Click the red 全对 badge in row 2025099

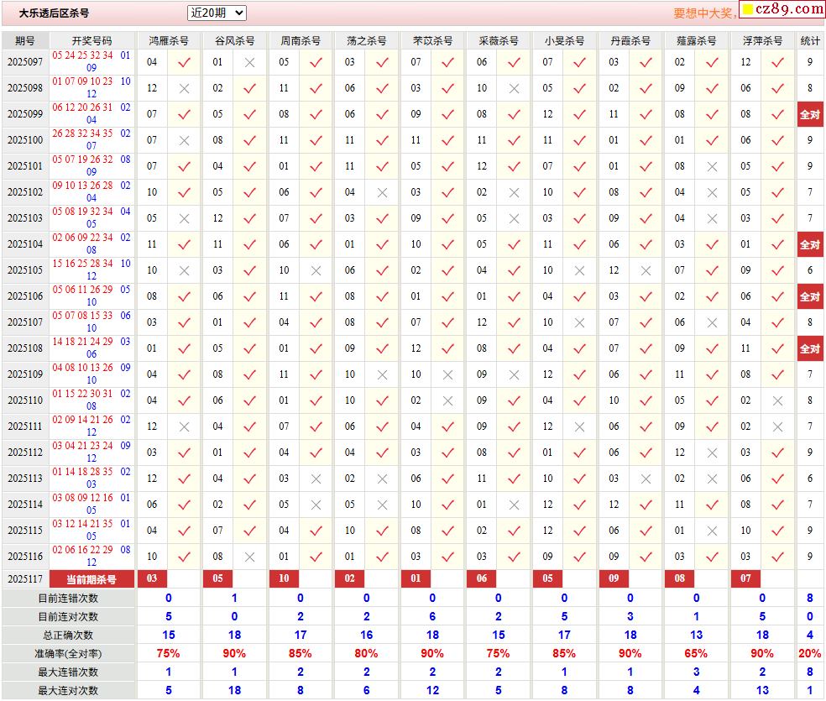pos(809,114)
